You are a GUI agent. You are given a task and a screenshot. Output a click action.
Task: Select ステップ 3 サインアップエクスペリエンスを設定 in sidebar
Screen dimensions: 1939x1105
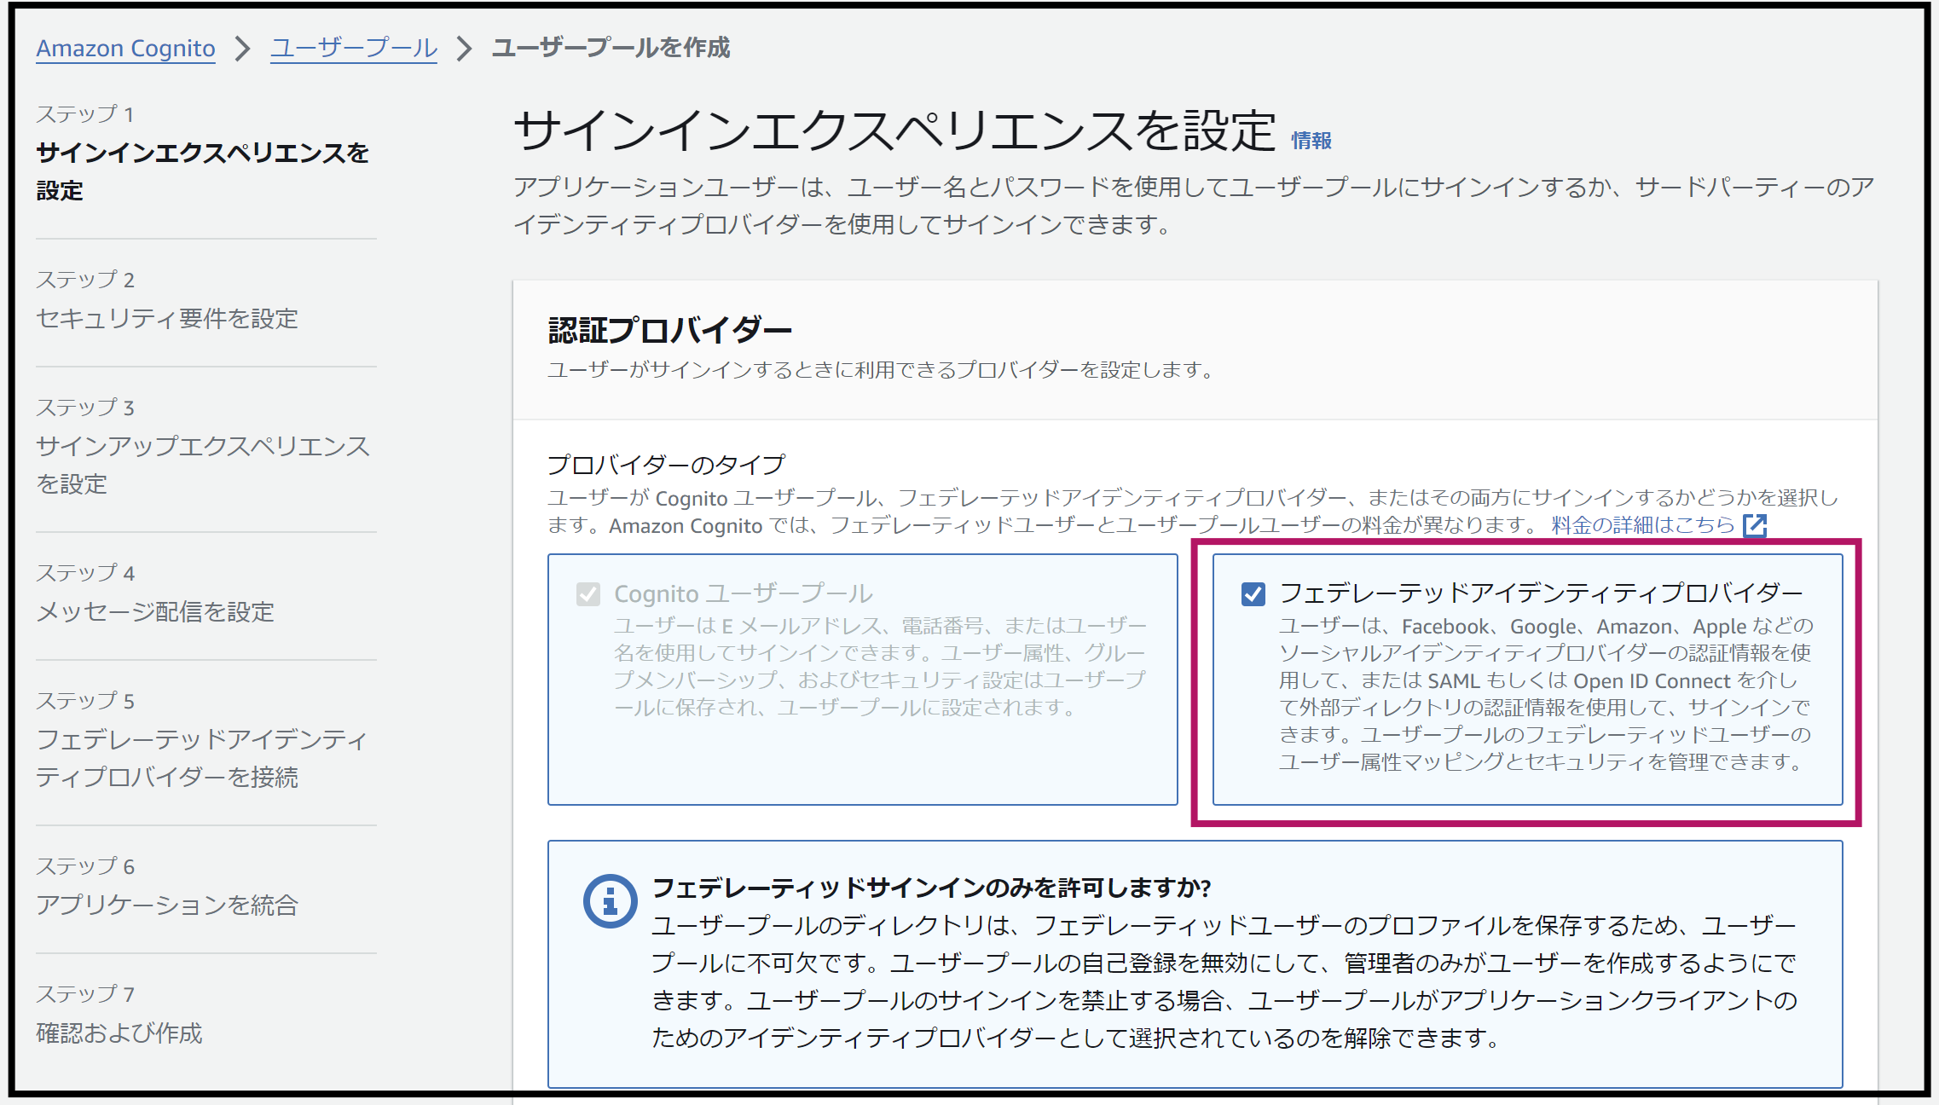click(x=203, y=446)
